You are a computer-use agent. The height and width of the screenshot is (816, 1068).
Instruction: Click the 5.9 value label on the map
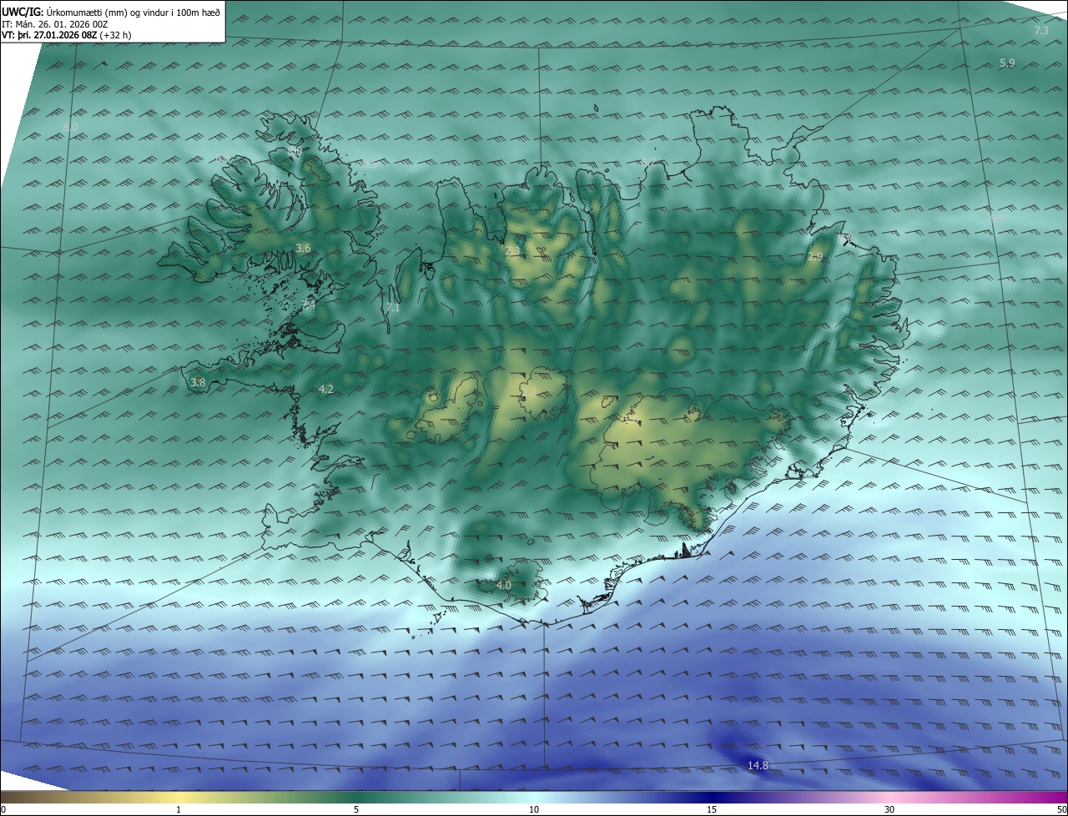(1007, 63)
